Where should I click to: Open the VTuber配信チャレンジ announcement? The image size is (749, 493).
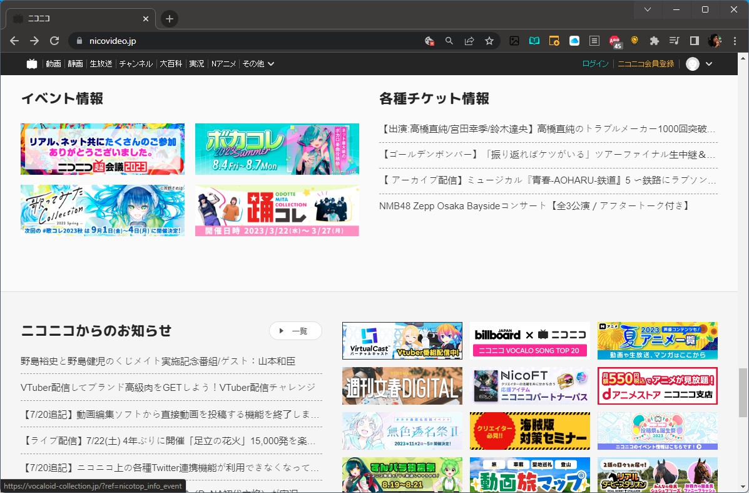click(168, 387)
